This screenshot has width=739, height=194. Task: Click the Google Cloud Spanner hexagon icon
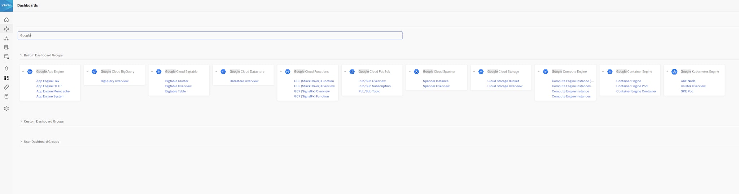click(416, 72)
